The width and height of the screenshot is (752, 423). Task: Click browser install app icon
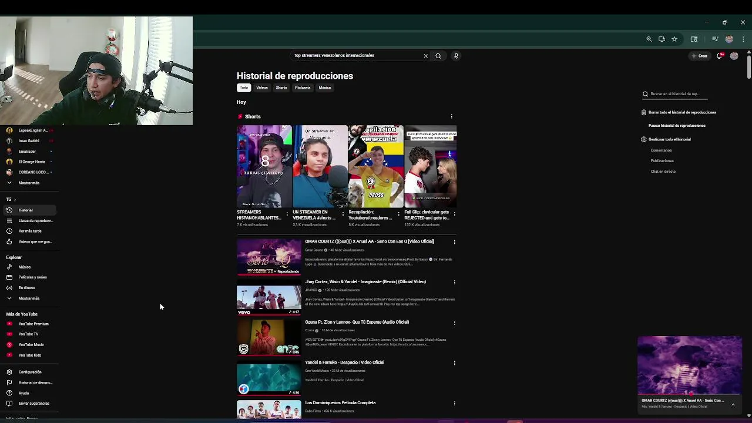(x=662, y=39)
